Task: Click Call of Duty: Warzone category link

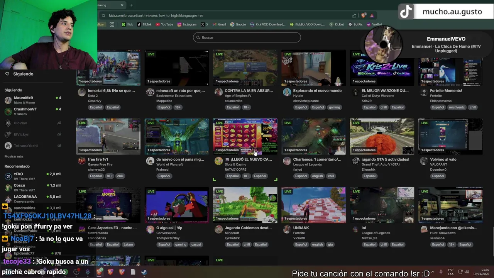Action: click(x=379, y=96)
